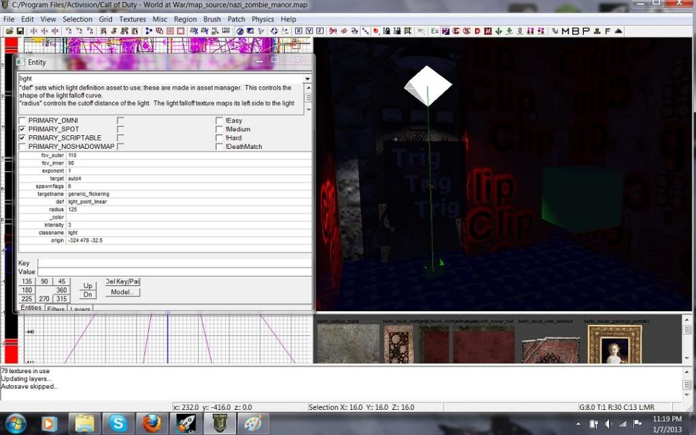The width and height of the screenshot is (696, 435).
Task: Open Skype from the taskbar
Action: click(x=118, y=423)
